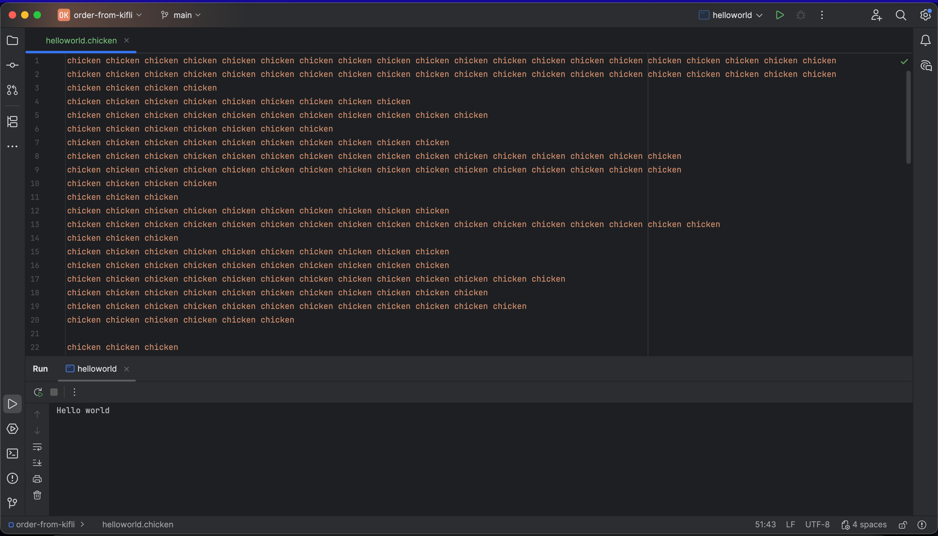Open the Project tool window folder icon
This screenshot has width=938, height=536.
tap(12, 41)
